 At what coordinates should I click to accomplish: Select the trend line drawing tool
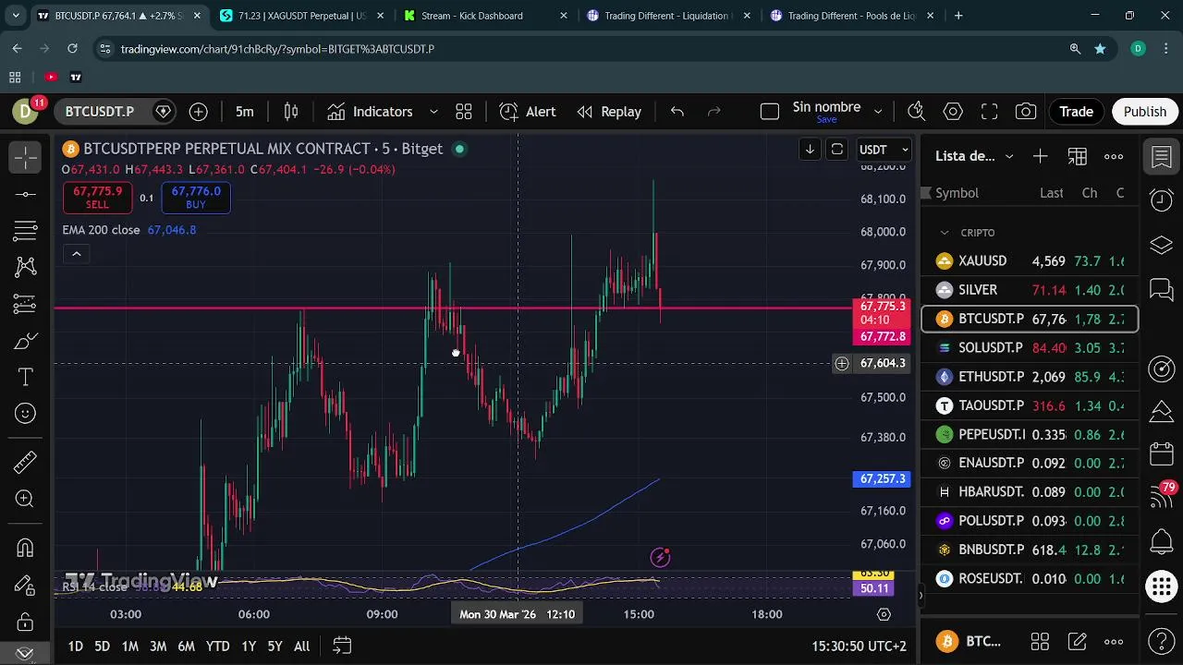pos(26,194)
